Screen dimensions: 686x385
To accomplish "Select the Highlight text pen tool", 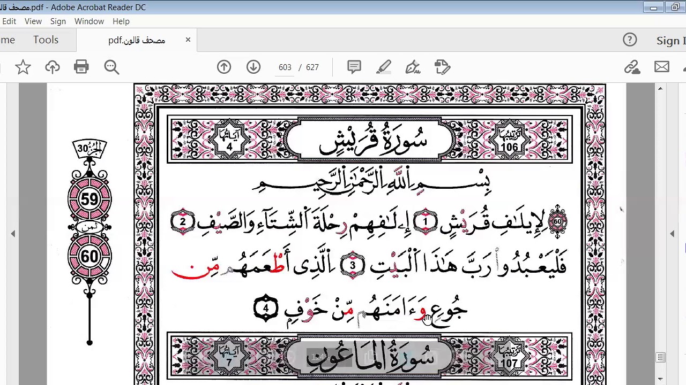I will tap(384, 67).
